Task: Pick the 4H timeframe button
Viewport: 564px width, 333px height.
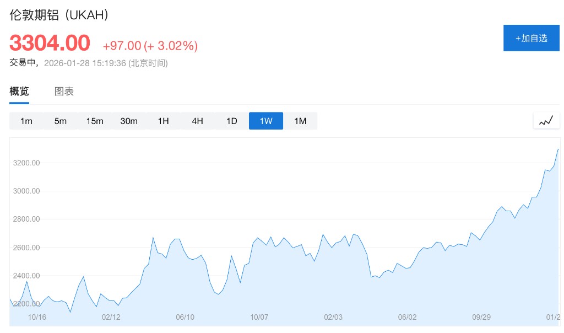Action: [x=197, y=121]
